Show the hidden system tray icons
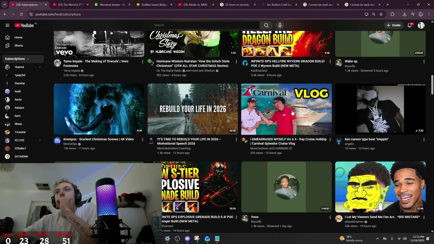The image size is (434, 244). point(377,239)
